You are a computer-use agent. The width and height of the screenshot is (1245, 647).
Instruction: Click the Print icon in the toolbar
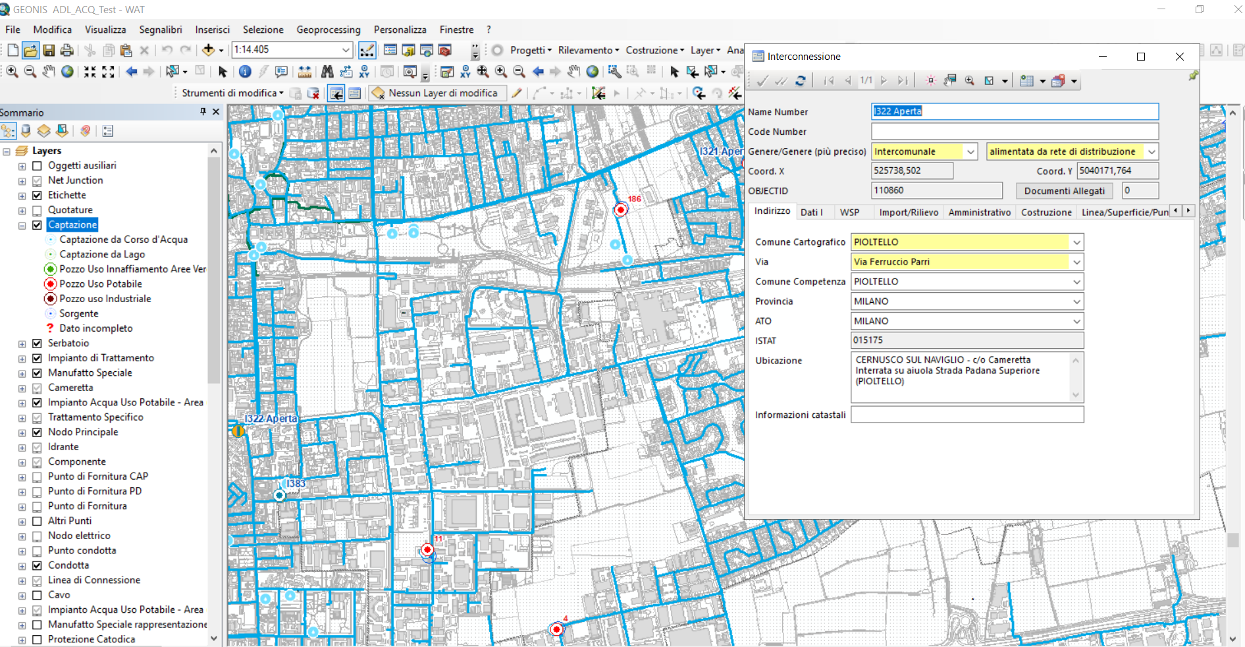66,50
